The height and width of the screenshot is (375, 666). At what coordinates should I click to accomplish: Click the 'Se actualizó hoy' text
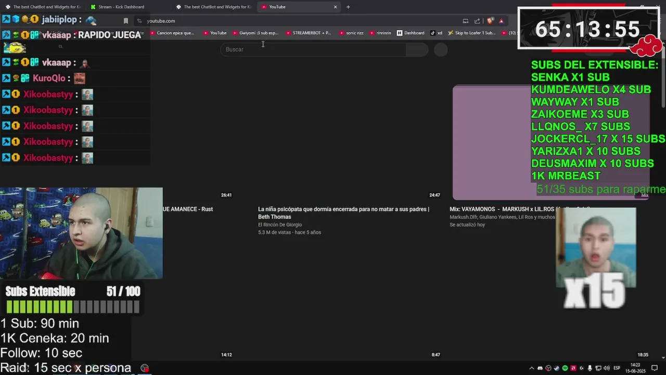coord(467,225)
